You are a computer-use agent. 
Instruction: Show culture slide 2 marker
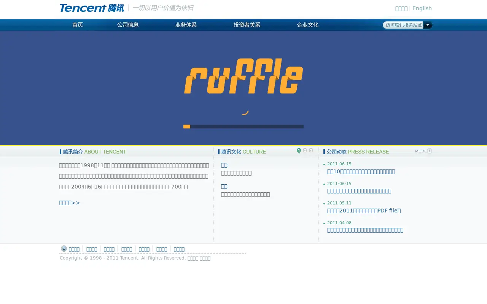tap(305, 150)
